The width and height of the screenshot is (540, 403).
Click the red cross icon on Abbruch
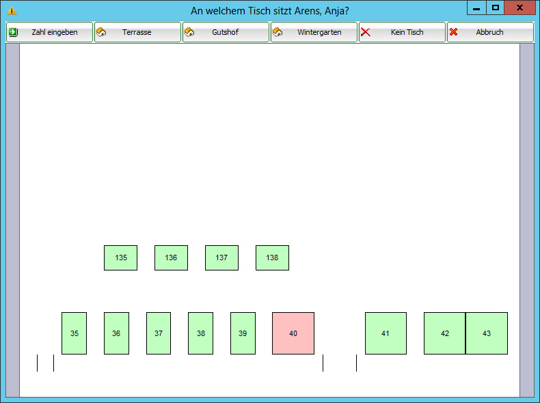(x=454, y=32)
